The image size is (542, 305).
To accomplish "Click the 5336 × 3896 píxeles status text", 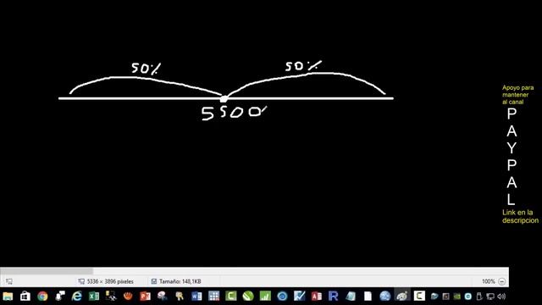I will tap(110, 281).
